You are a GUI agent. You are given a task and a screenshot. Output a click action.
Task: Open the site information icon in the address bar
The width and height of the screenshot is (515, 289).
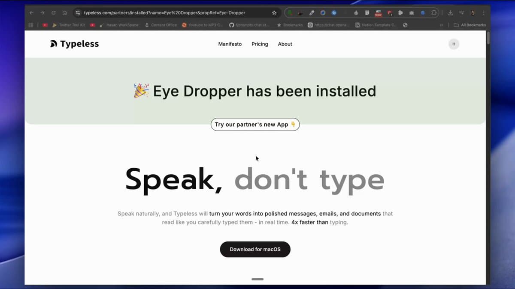pyautogui.click(x=77, y=12)
